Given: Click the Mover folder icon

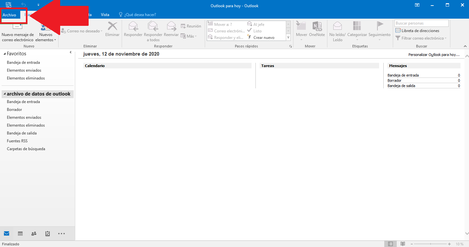Looking at the screenshot, I should click(x=301, y=26).
